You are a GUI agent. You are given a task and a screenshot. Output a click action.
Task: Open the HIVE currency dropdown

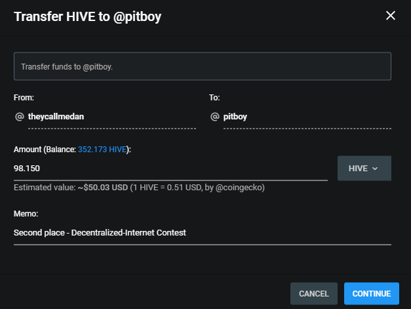point(364,168)
